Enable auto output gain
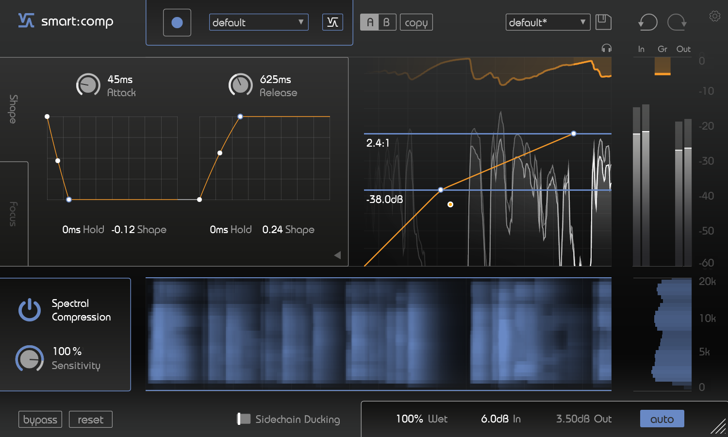Screen dimensions: 728x437 coord(662,418)
